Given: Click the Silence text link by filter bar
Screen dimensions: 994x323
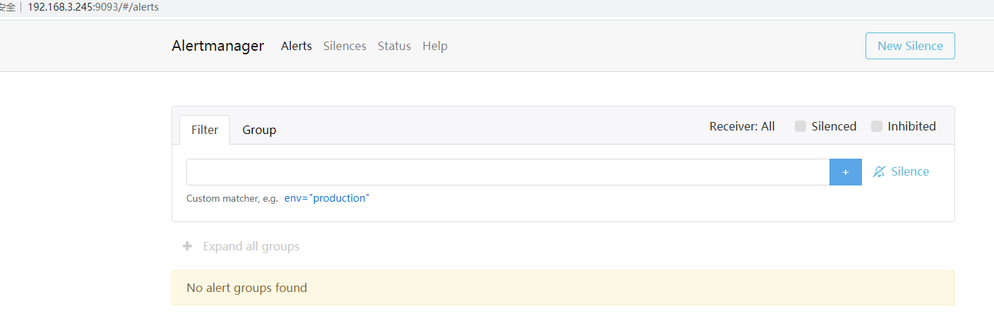Looking at the screenshot, I should click(x=910, y=172).
